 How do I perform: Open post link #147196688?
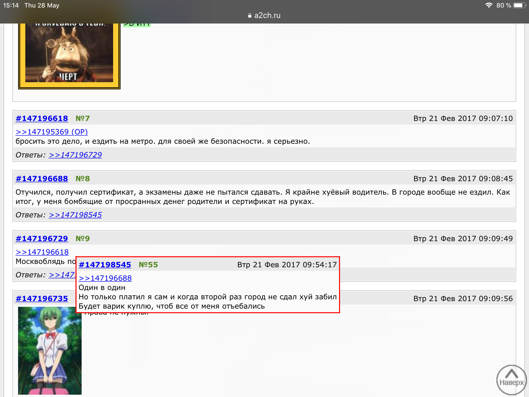(42, 179)
